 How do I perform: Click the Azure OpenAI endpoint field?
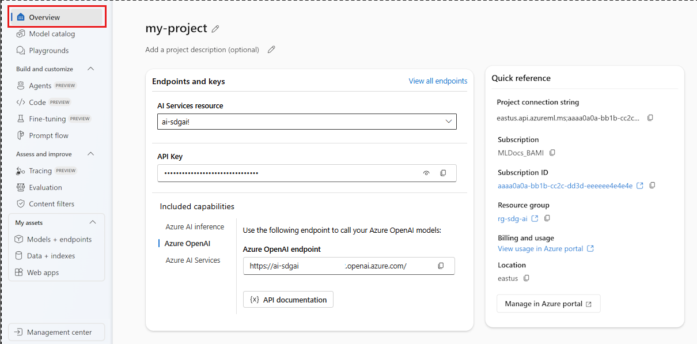(349, 266)
